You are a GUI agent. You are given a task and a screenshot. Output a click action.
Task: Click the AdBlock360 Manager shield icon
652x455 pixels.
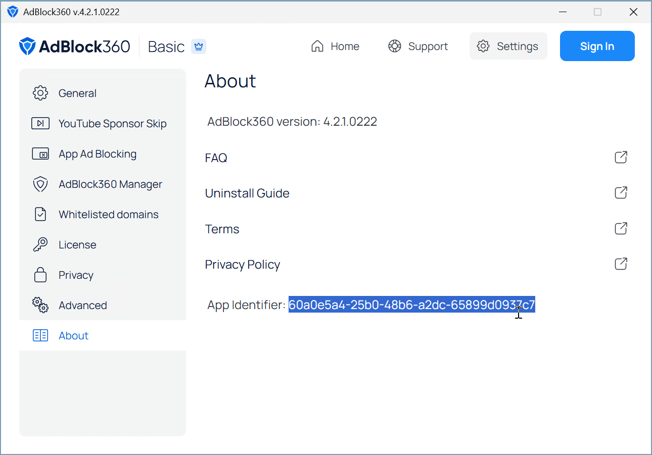(40, 184)
